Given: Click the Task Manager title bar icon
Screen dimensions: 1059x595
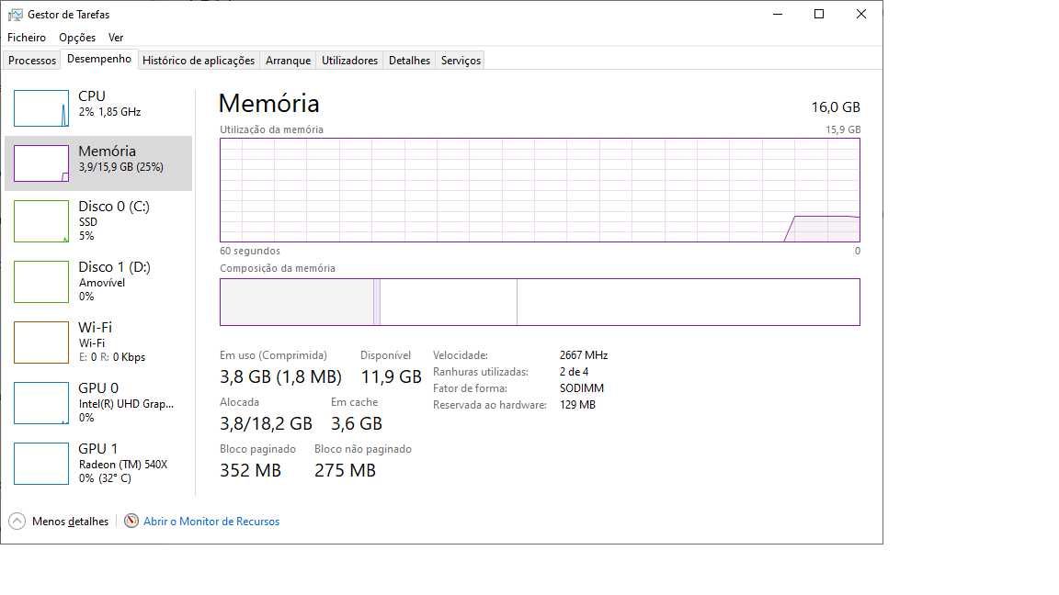Looking at the screenshot, I should pos(15,14).
